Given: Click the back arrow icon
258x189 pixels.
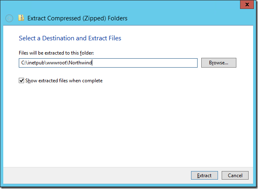Looking at the screenshot, I should 9,18.
